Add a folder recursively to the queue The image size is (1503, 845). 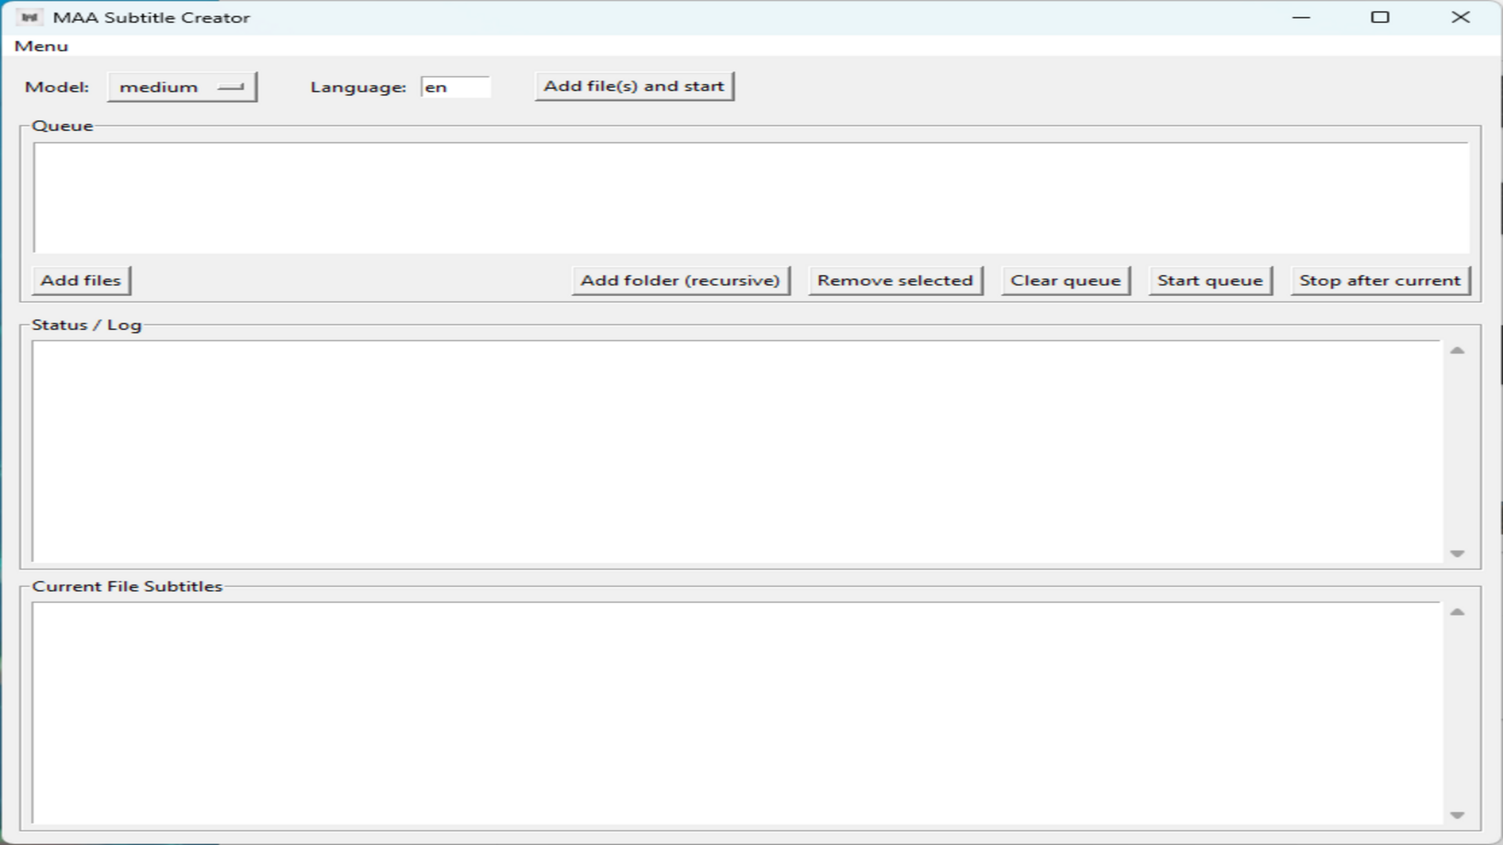pos(681,280)
